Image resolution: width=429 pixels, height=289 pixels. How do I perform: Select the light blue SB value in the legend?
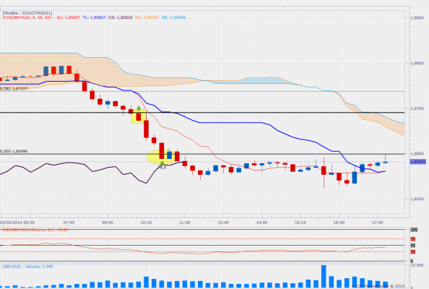[173, 17]
